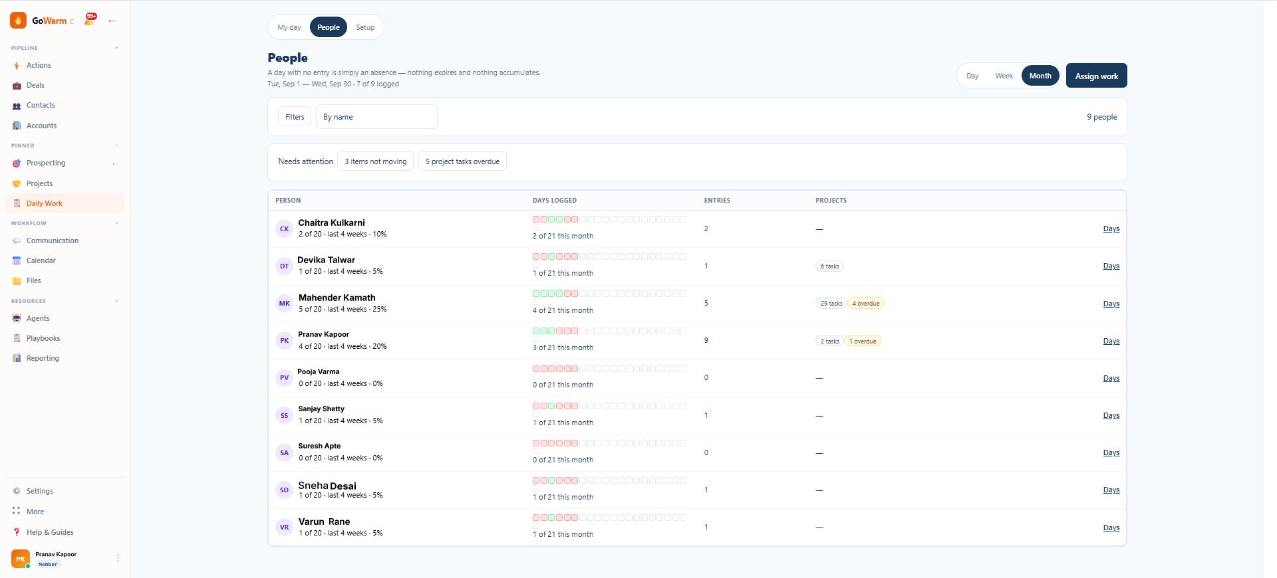Open Days link for Sneha Desai

(x=1111, y=490)
